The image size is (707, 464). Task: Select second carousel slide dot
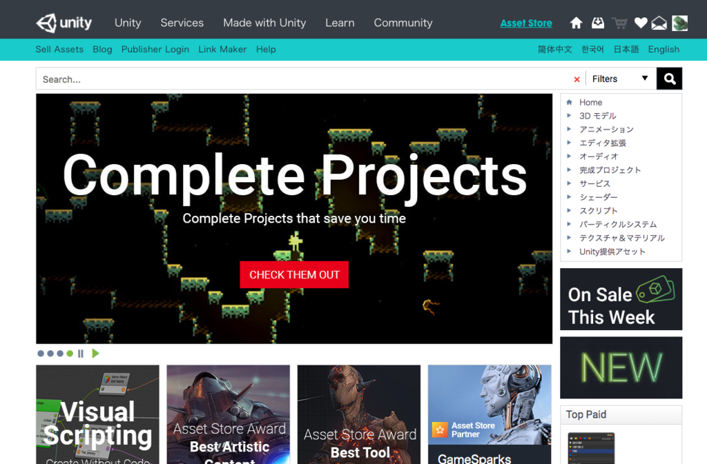pyautogui.click(x=50, y=353)
